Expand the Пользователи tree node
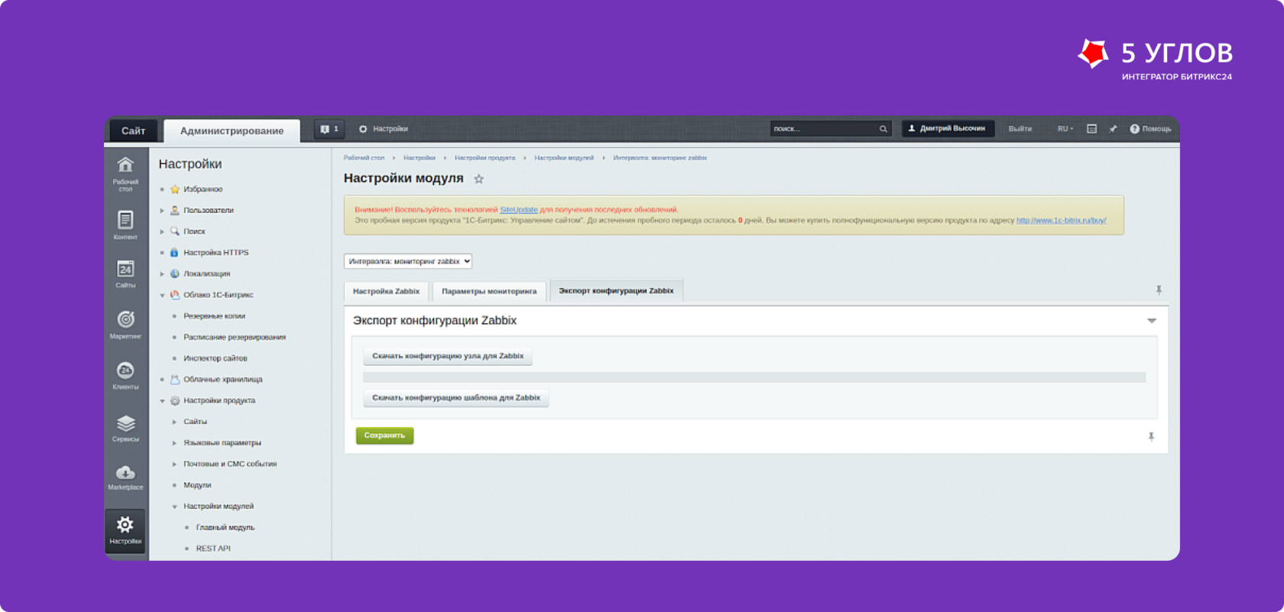The width and height of the screenshot is (1284, 612). (x=162, y=210)
